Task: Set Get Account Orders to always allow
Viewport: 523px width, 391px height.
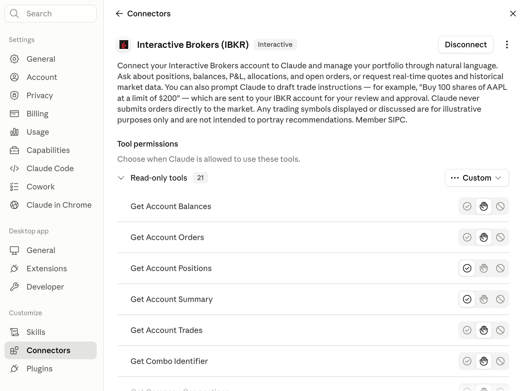Action: click(x=467, y=237)
